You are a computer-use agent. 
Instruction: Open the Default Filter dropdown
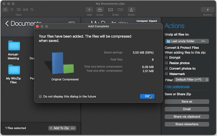(192, 80)
